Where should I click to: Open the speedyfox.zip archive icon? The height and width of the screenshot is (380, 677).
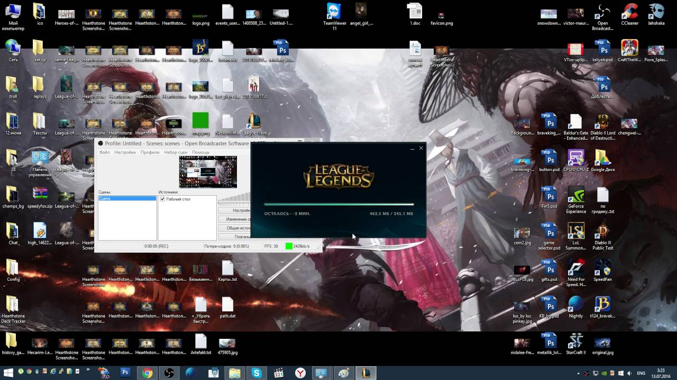point(40,197)
